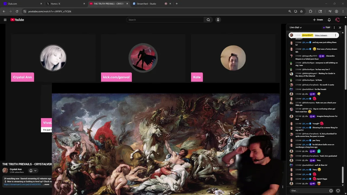Click the video title THE TRUTH PREVAILS
Viewport: 347px width, 195px height.
pyautogui.click(x=27, y=164)
